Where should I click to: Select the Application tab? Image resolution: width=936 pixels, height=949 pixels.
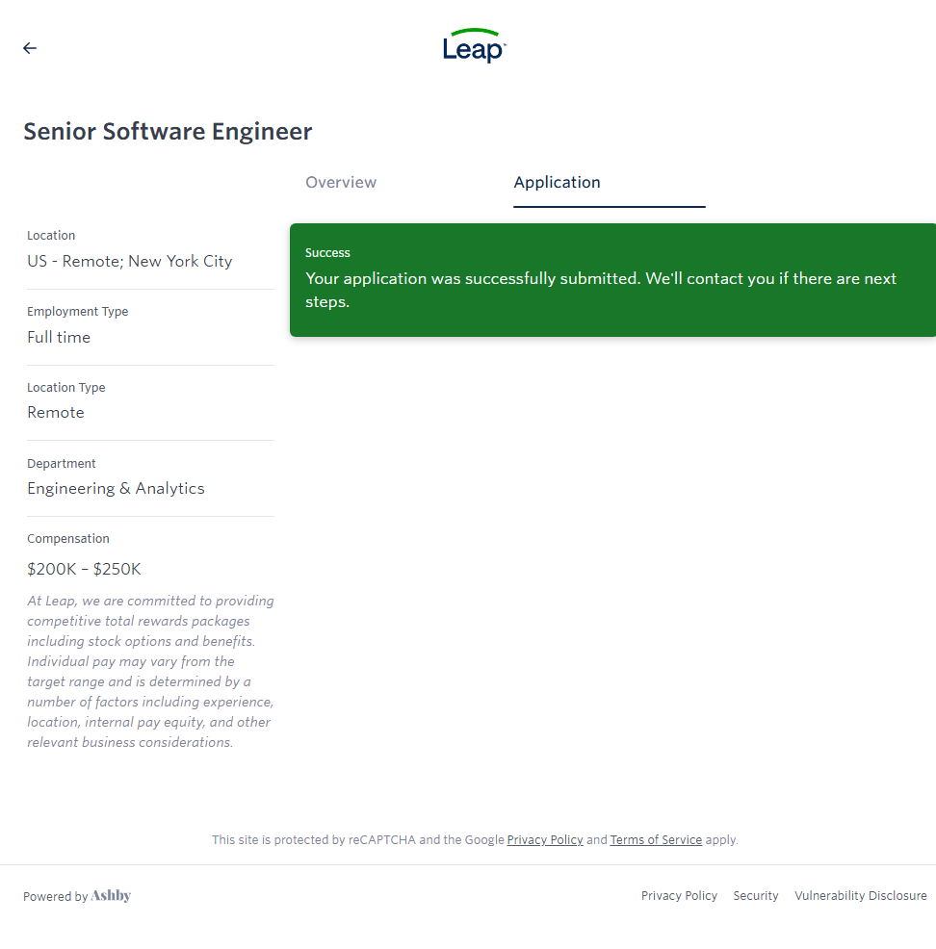pyautogui.click(x=557, y=183)
